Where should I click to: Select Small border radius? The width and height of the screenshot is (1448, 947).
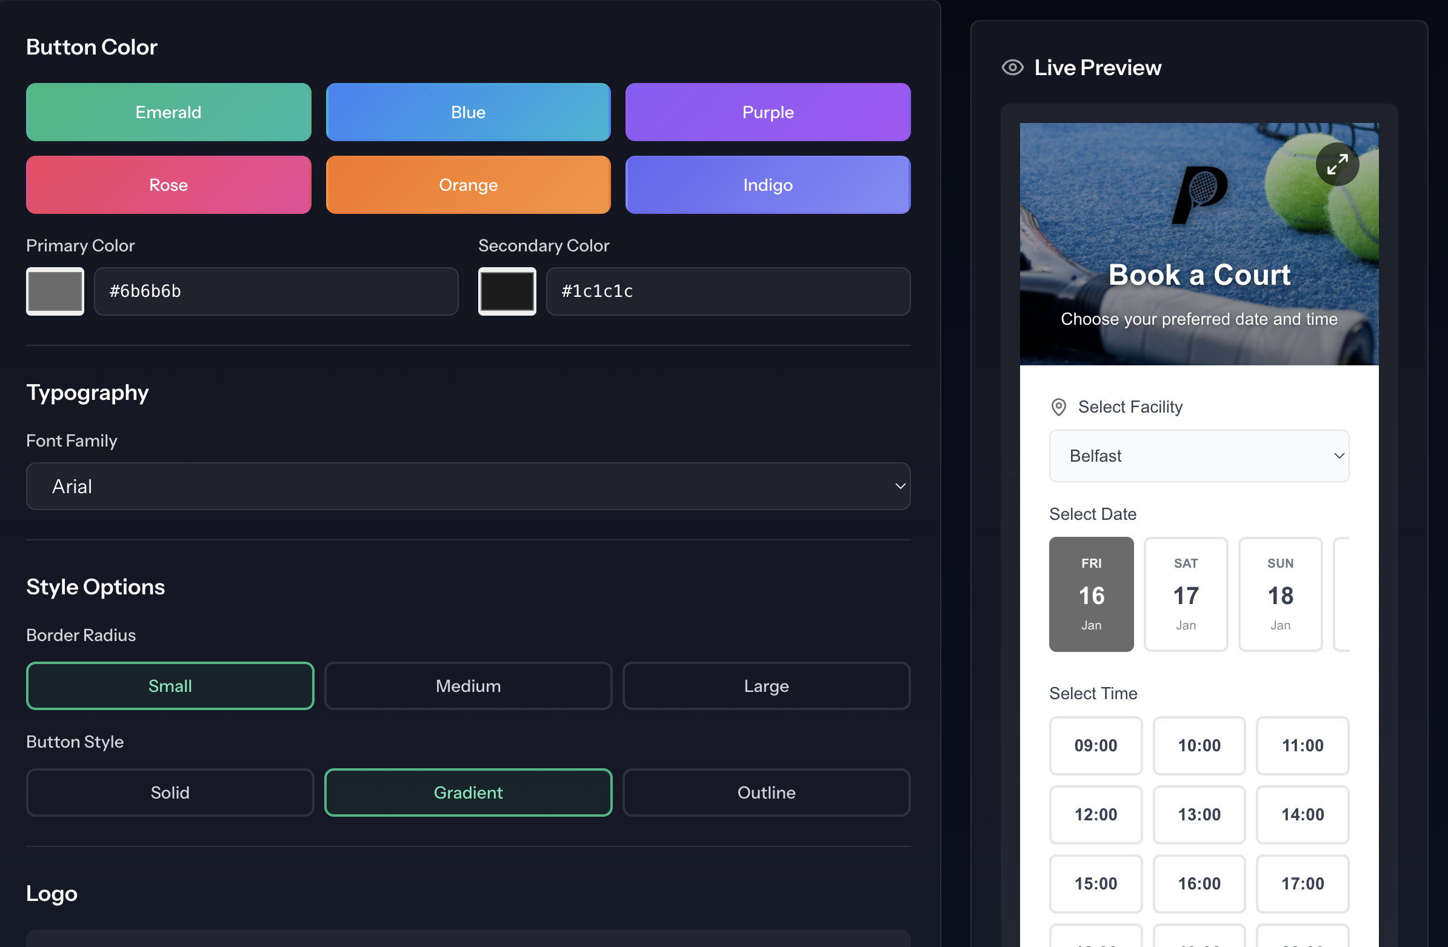click(170, 686)
